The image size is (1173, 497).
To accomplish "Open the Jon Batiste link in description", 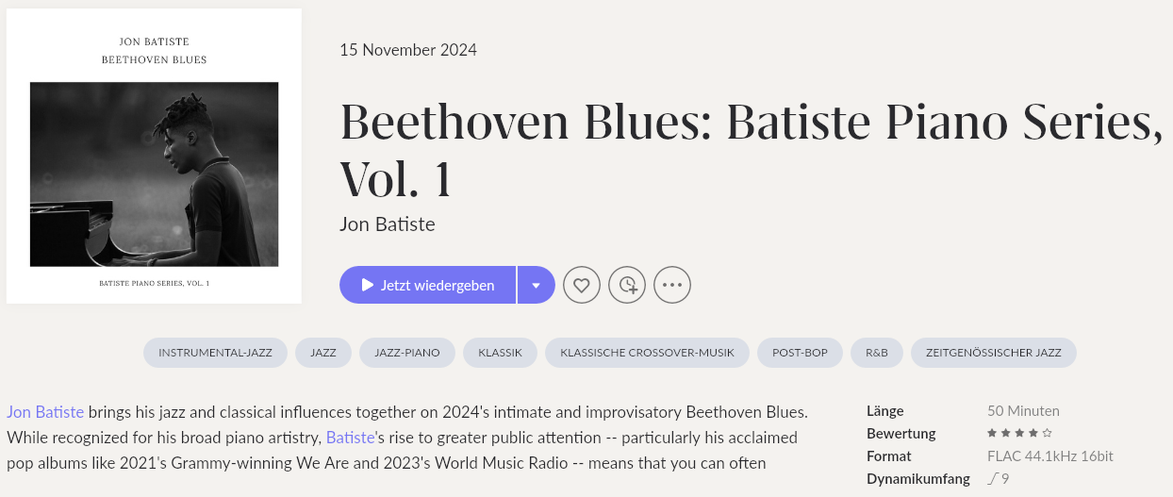I will tap(45, 411).
